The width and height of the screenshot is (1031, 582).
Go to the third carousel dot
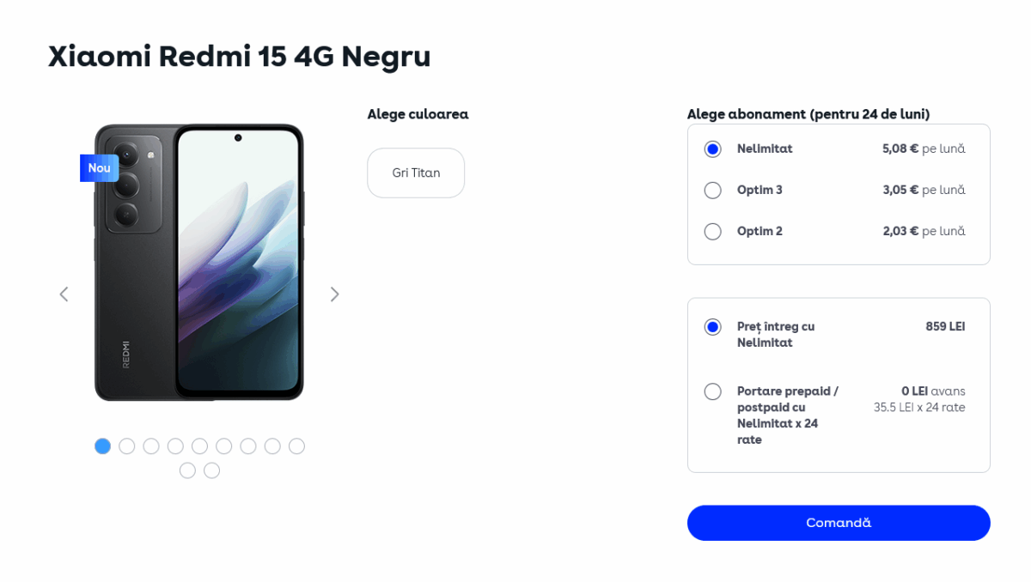[151, 446]
